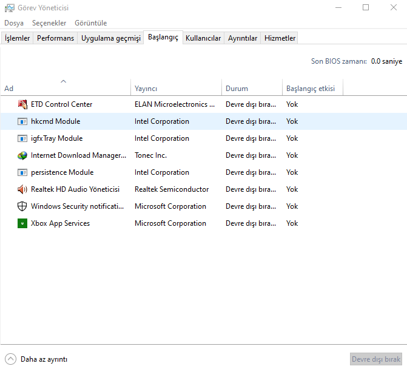Click the persistence Module icon
Viewport: 407px width, 369px height.
pyautogui.click(x=22, y=172)
